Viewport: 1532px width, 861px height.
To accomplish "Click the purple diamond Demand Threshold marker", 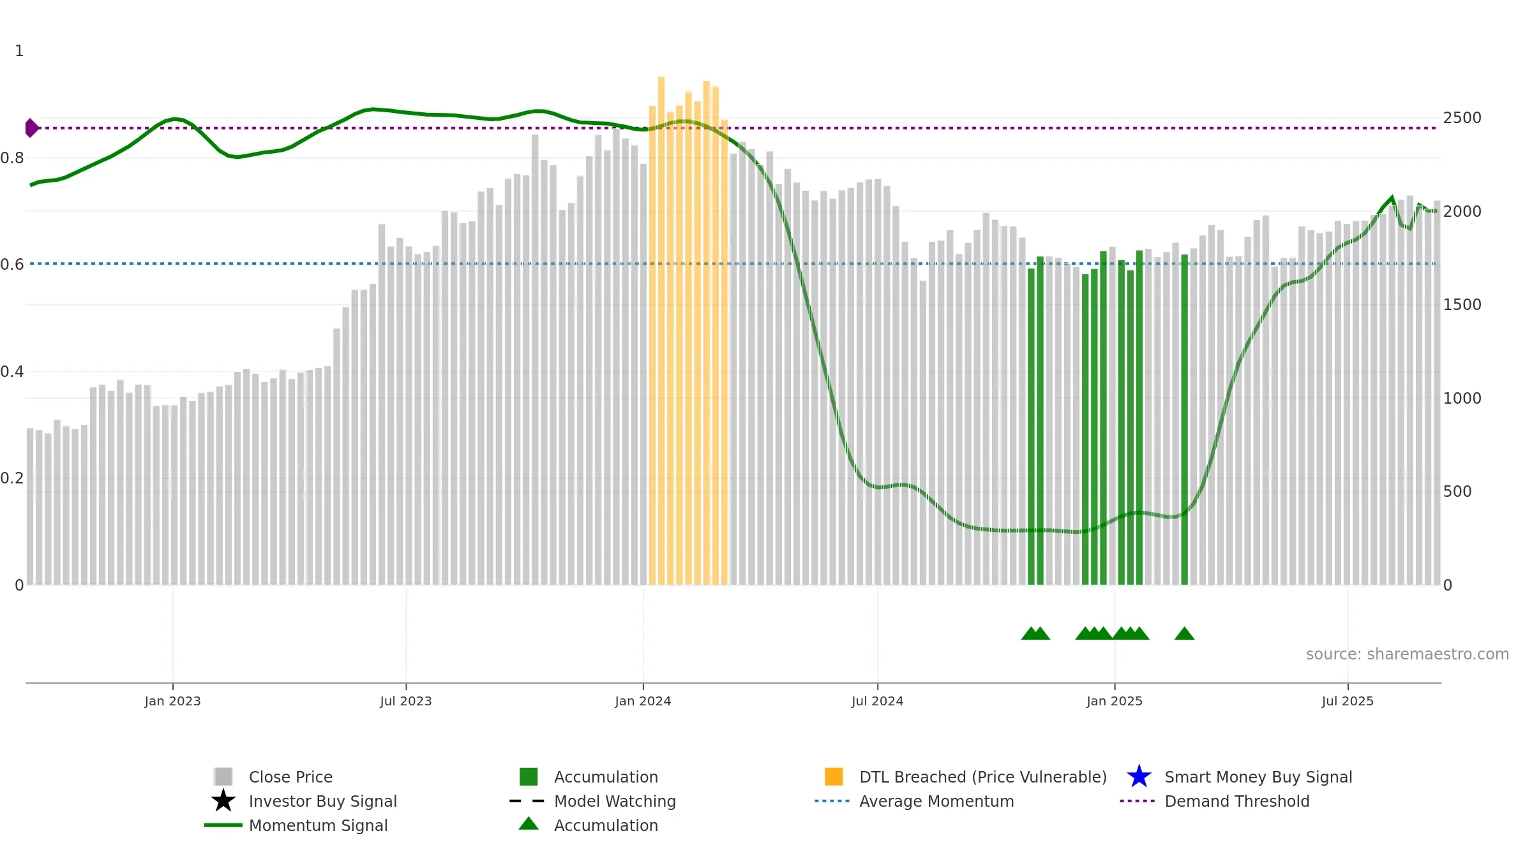I will pyautogui.click(x=31, y=128).
